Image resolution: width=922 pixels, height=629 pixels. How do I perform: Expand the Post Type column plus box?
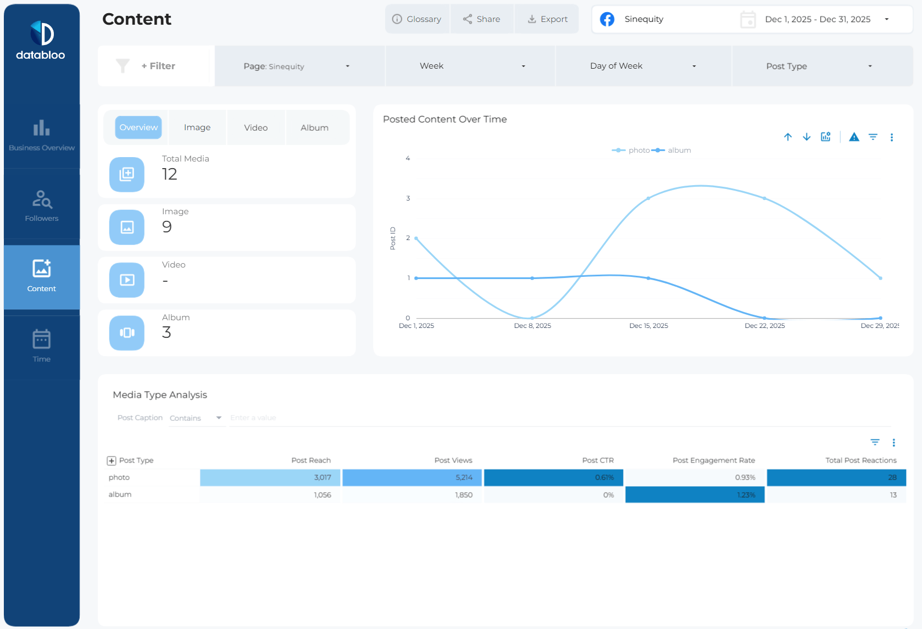(x=112, y=461)
